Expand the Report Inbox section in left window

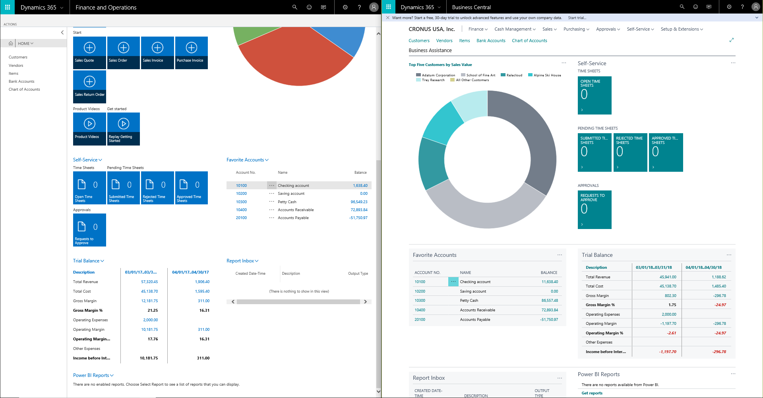pos(257,261)
